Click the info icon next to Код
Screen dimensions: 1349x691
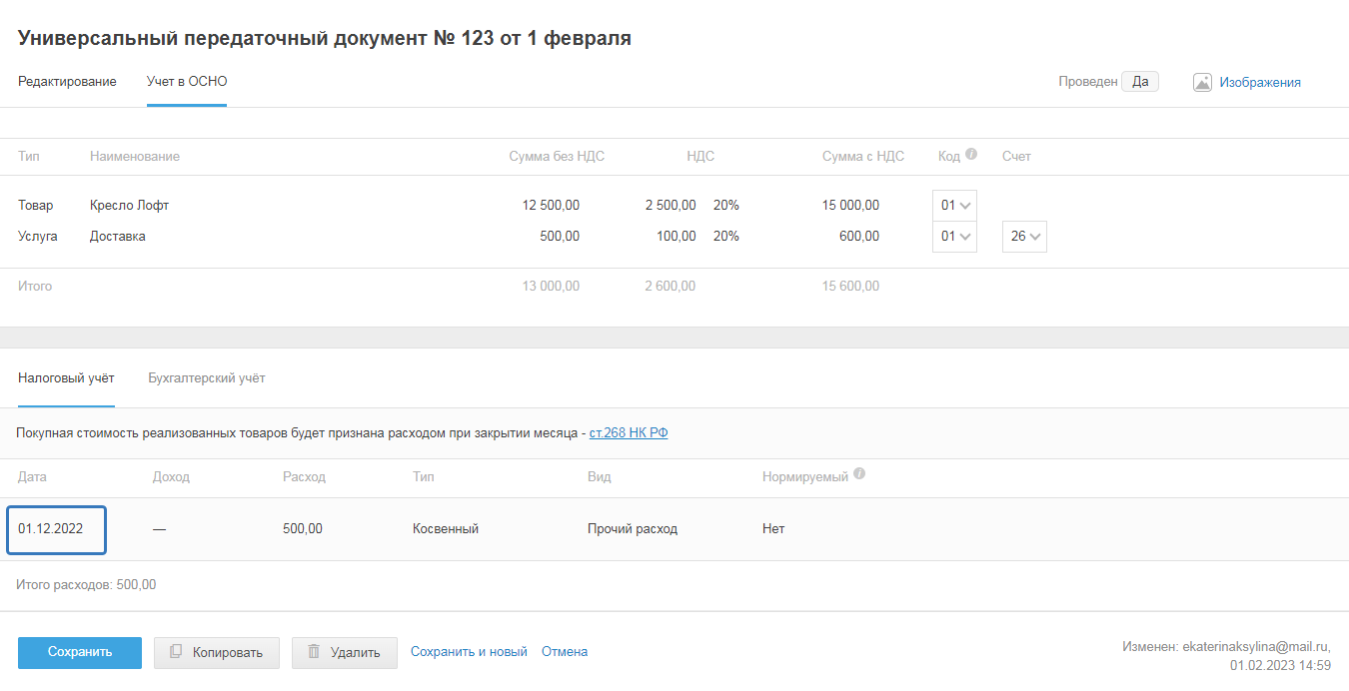click(971, 155)
